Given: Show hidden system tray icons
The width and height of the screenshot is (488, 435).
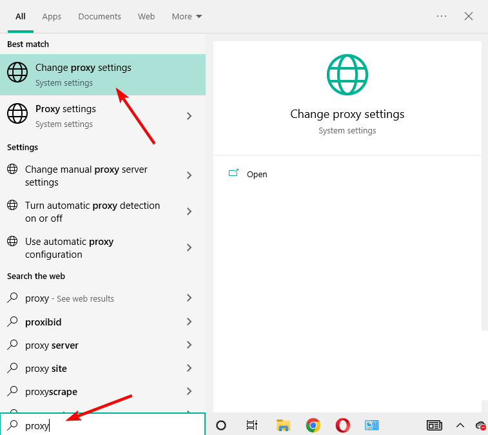Looking at the screenshot, I should [460, 425].
